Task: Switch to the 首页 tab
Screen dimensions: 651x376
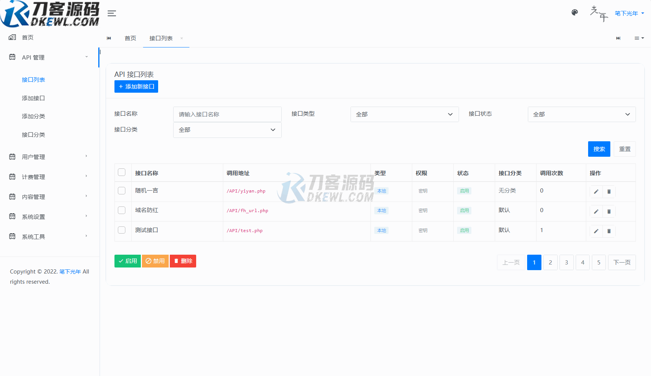Action: [130, 38]
